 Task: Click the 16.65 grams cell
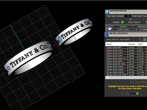(132, 53)
